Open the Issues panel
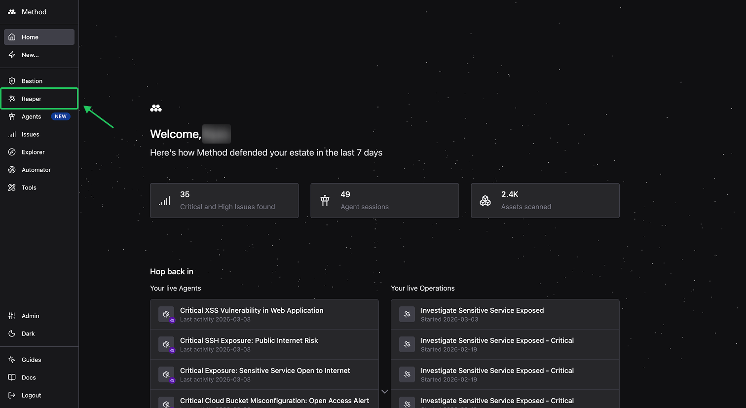 [x=31, y=134]
